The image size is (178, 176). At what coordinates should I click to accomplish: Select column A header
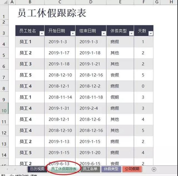point(12,2)
